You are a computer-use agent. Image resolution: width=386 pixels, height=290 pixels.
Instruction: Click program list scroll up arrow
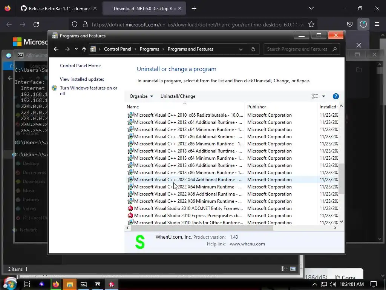(x=341, y=106)
